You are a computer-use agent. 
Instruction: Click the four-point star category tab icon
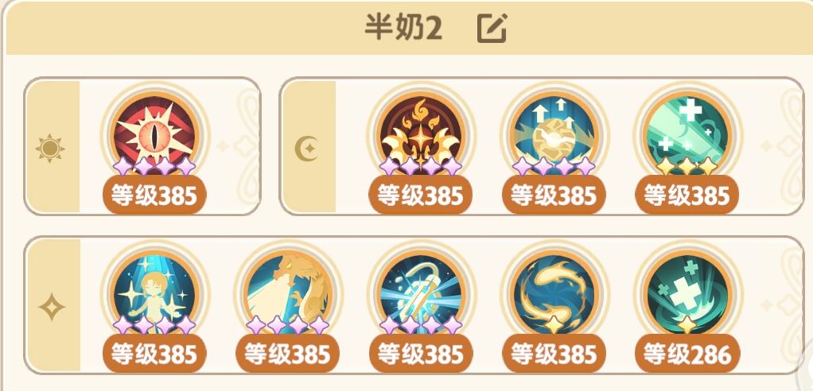[52, 307]
